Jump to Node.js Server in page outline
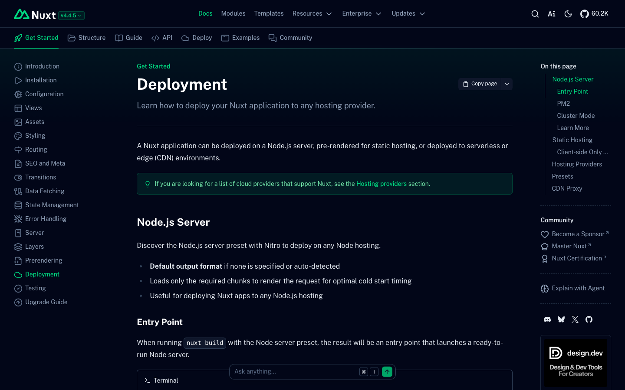The image size is (625, 390). tap(572, 79)
